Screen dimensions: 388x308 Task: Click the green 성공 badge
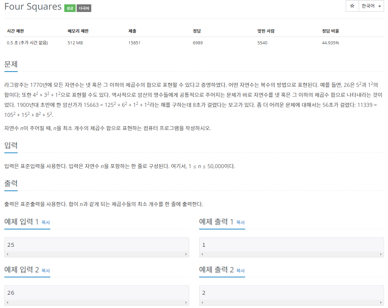tap(70, 8)
